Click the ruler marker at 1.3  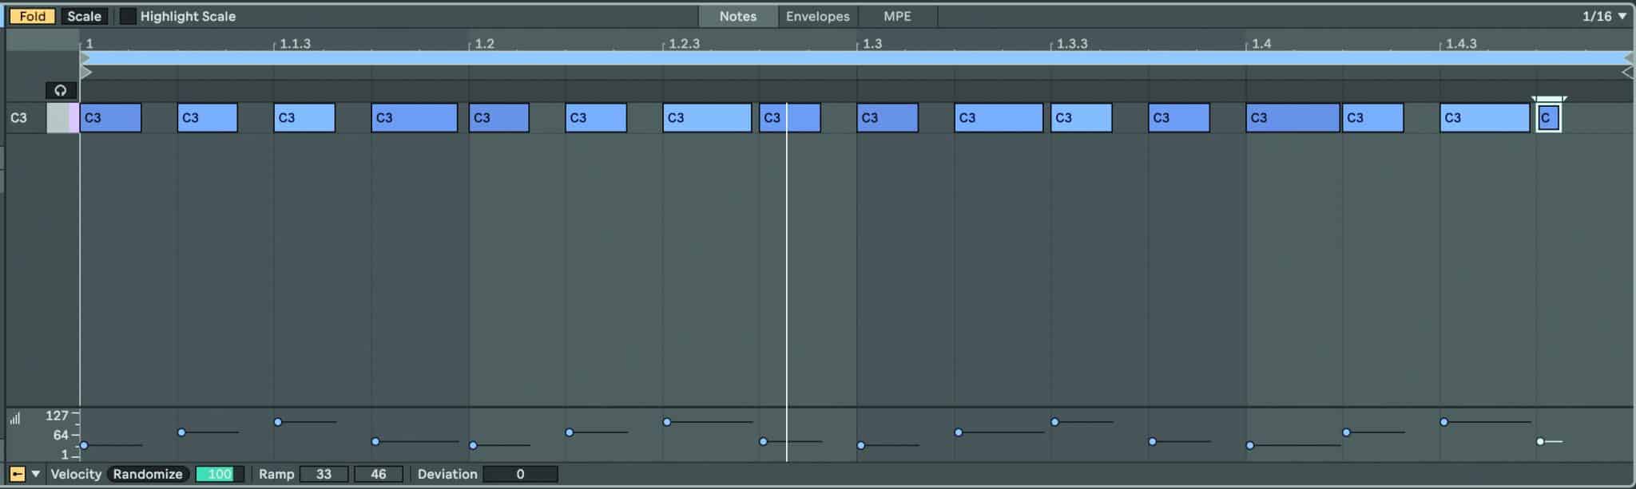pyautogui.click(x=872, y=43)
